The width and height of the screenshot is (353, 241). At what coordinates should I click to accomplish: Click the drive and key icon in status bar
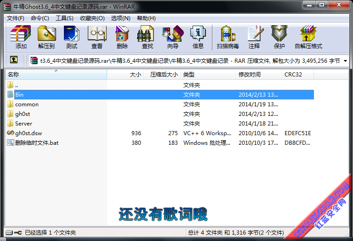point(13,233)
